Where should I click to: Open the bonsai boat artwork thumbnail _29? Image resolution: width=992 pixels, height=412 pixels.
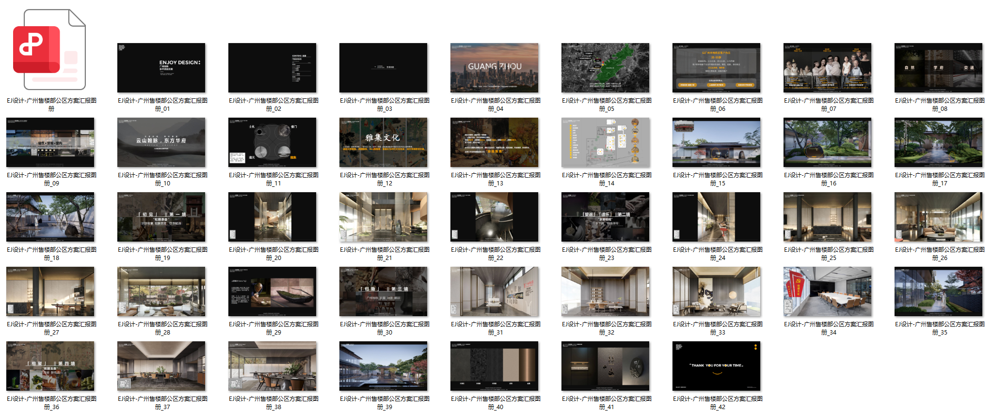272,291
